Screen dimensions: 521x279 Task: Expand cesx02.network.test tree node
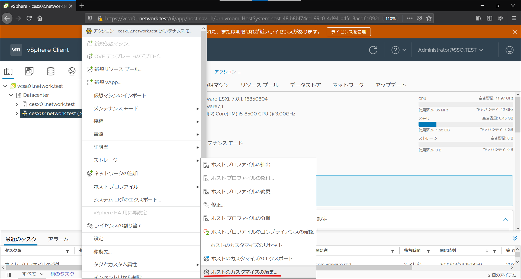(x=17, y=114)
